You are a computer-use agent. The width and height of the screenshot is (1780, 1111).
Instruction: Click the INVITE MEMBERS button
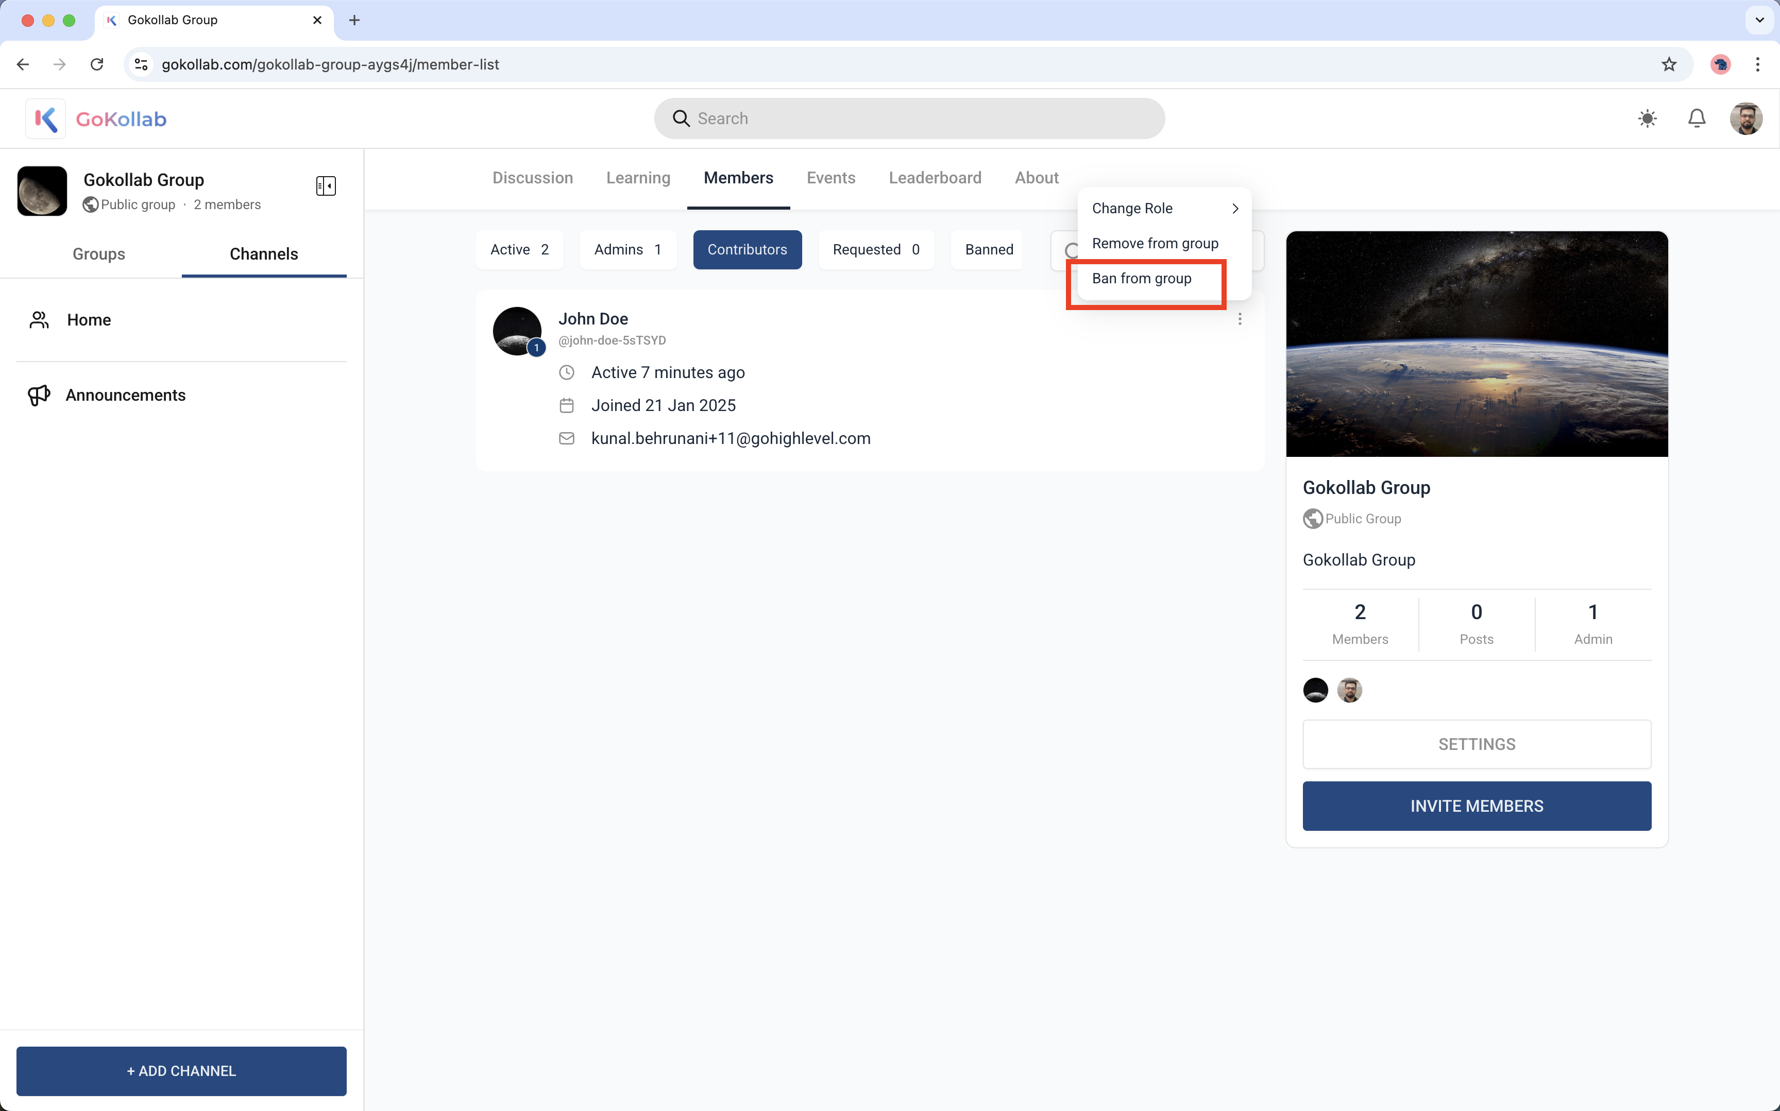pos(1476,806)
